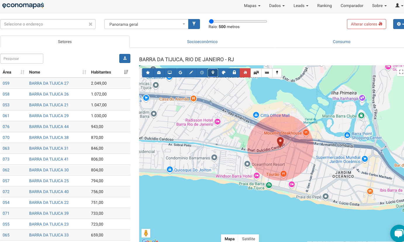Click the briefcase icon in map toolbar
404x242 pixels.
[159, 73]
